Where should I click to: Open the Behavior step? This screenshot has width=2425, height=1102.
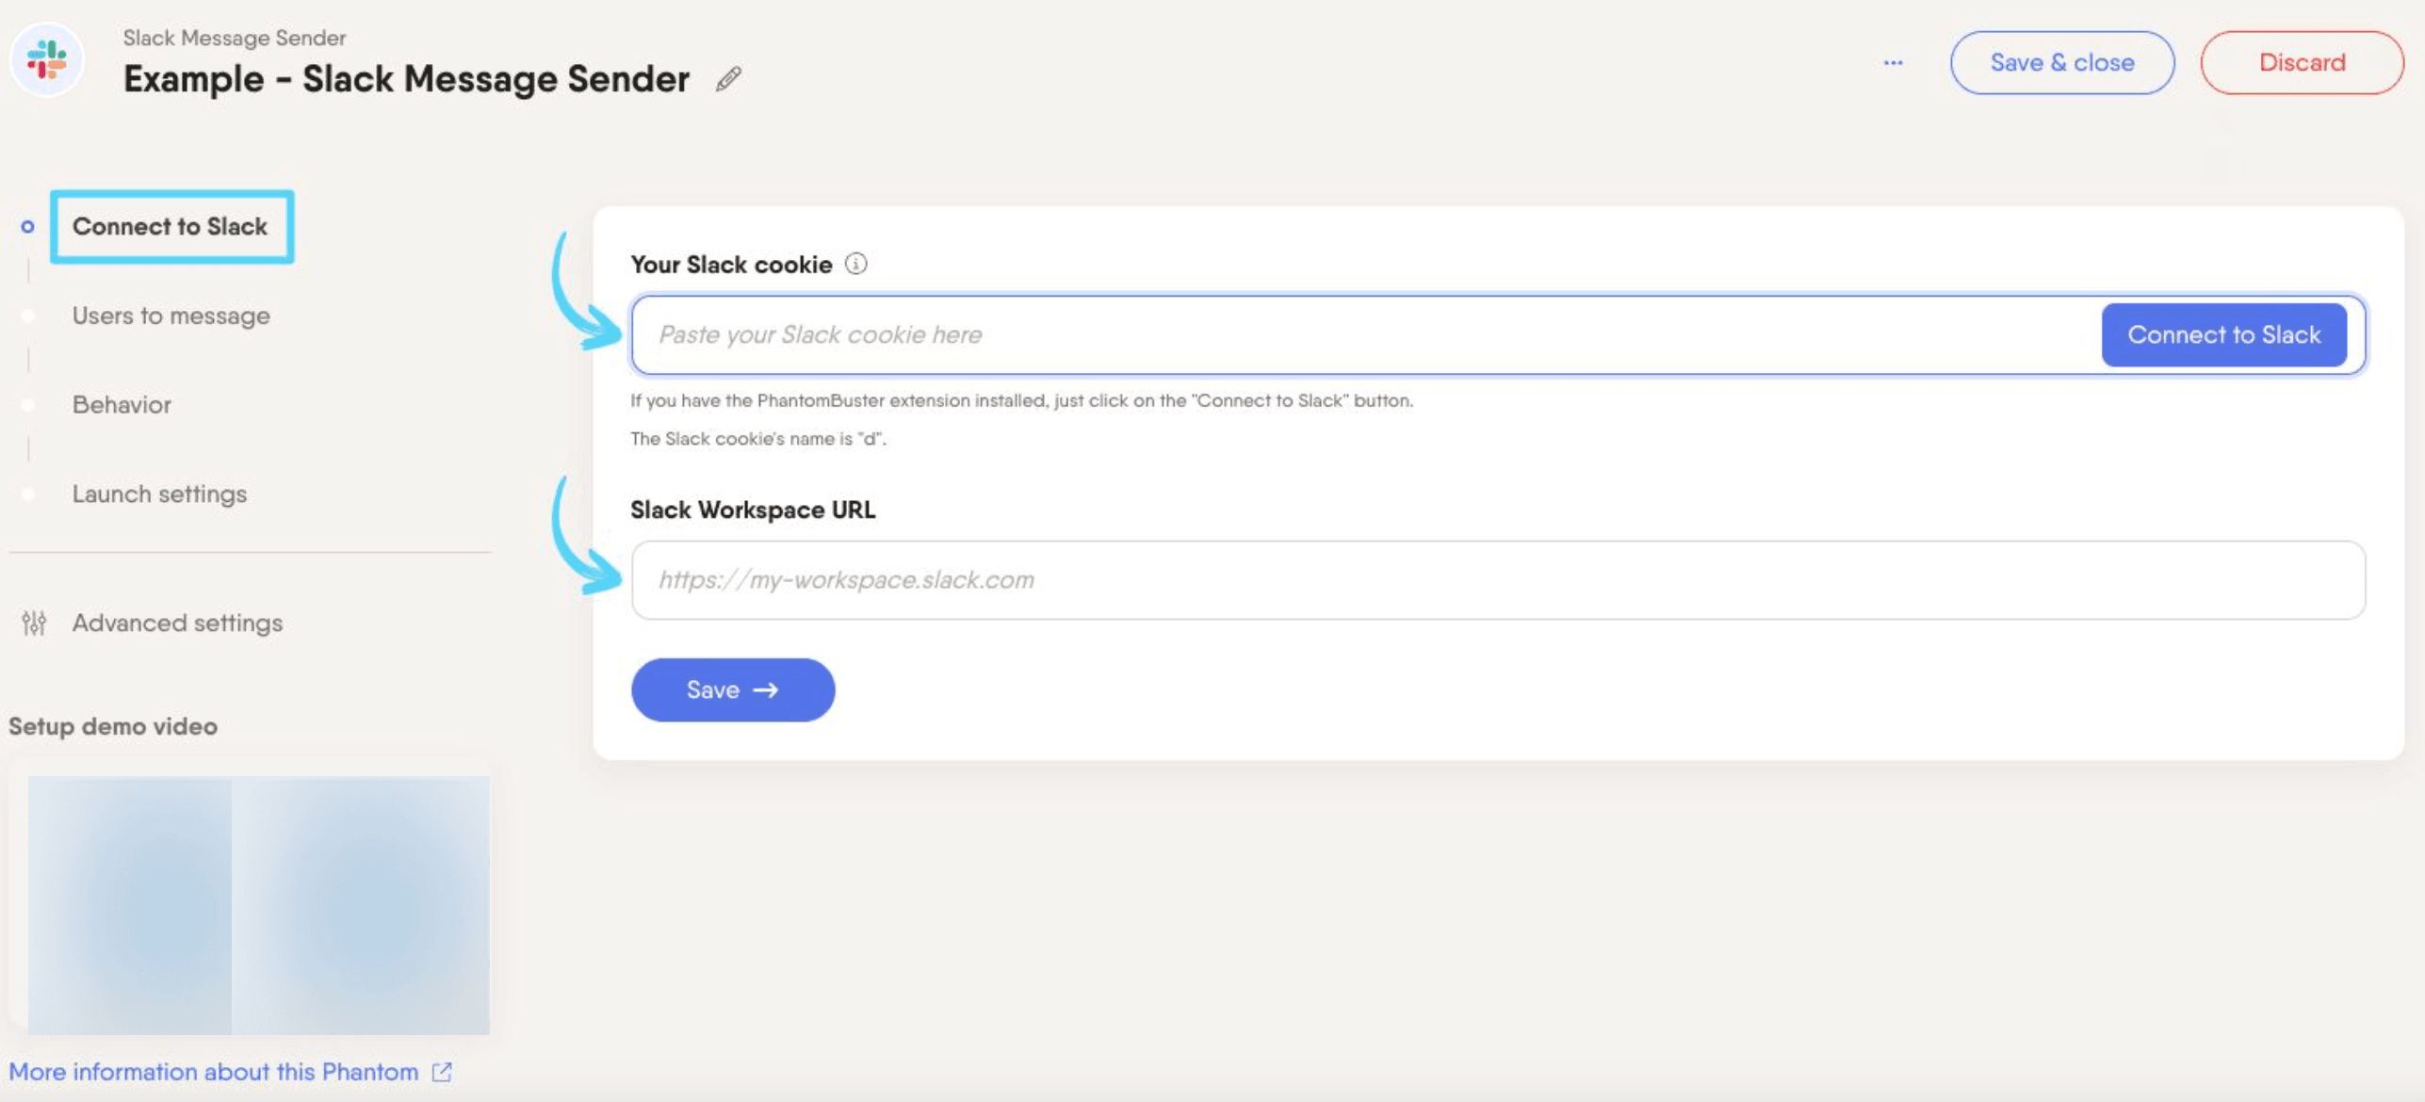[x=122, y=405]
